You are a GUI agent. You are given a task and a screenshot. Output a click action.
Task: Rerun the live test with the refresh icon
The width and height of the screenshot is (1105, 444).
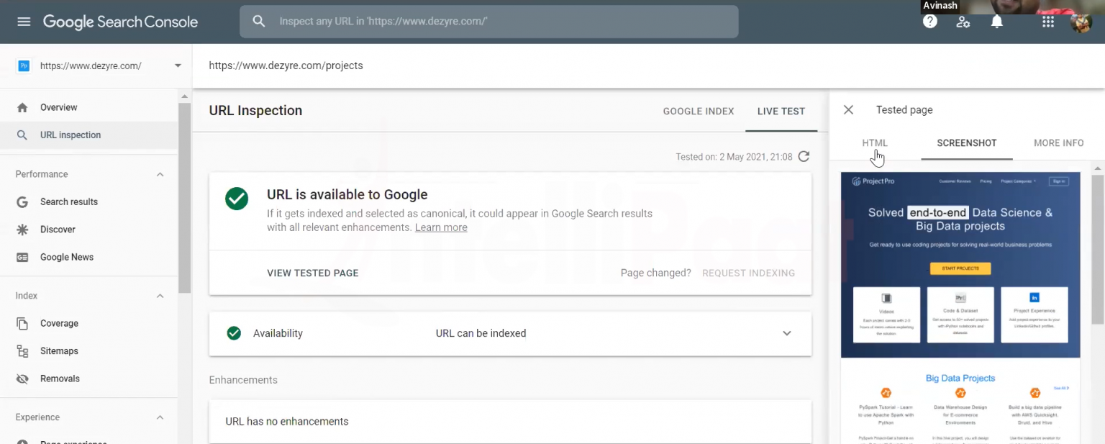(x=804, y=156)
